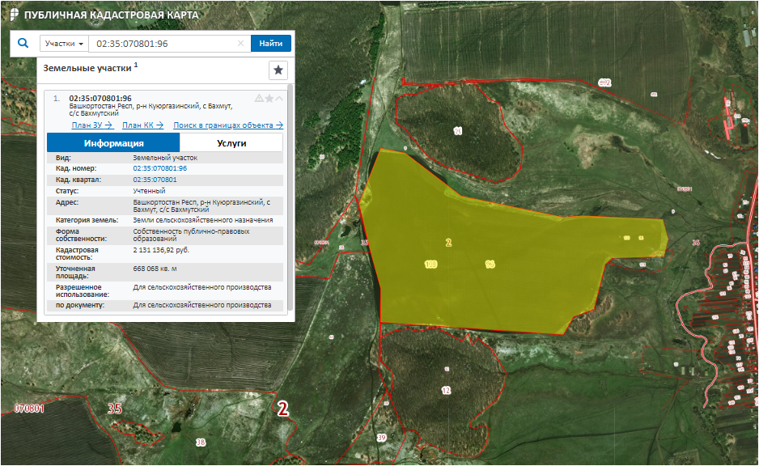Click the Публичная кадастровая карта logo icon
This screenshot has height=466, width=759.
12,15
